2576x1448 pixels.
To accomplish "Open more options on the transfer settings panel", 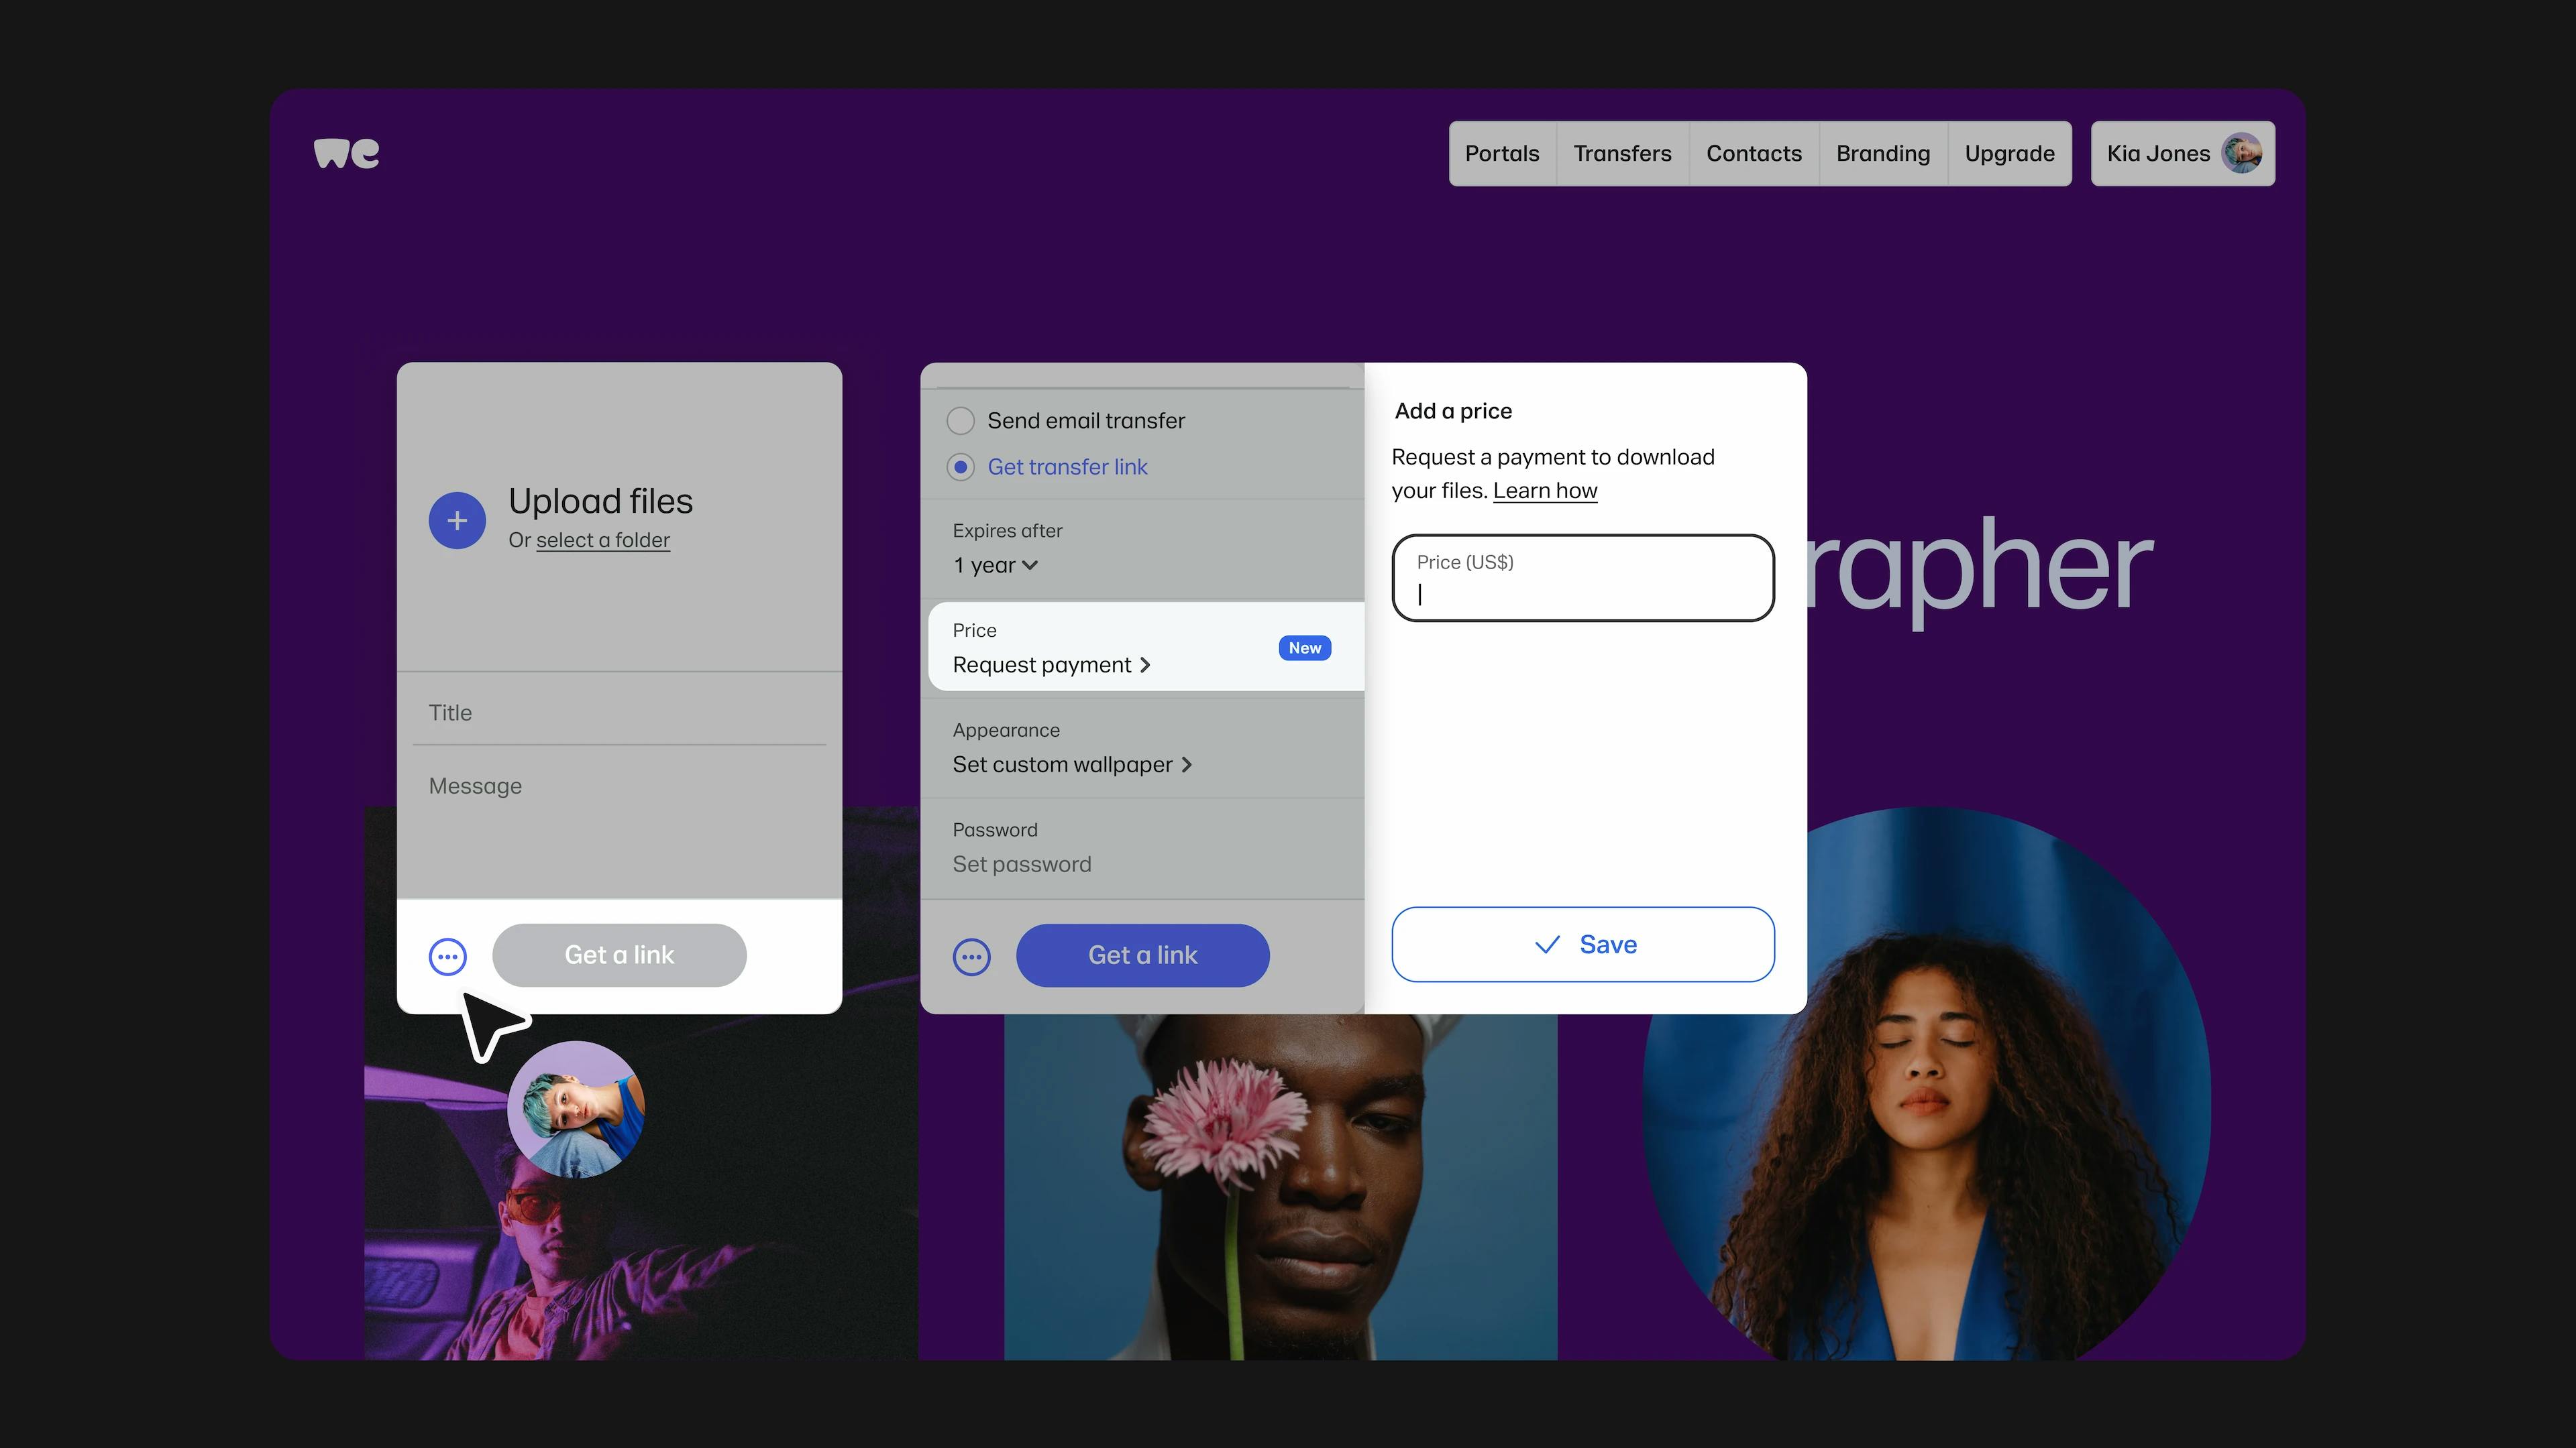I will point(971,955).
